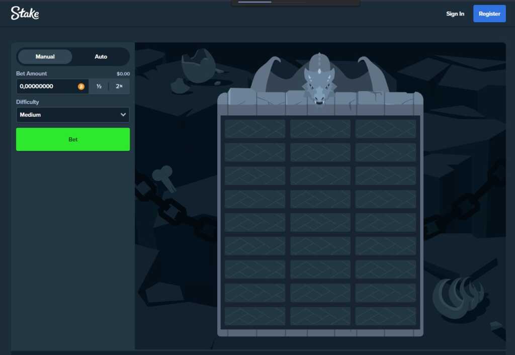Viewport: 515px width, 355px height.
Task: Halve the bet with the ½ button
Action: coord(99,86)
